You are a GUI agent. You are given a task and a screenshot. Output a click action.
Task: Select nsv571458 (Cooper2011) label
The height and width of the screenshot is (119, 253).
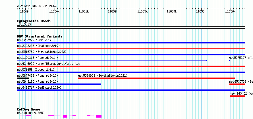tap(36, 70)
